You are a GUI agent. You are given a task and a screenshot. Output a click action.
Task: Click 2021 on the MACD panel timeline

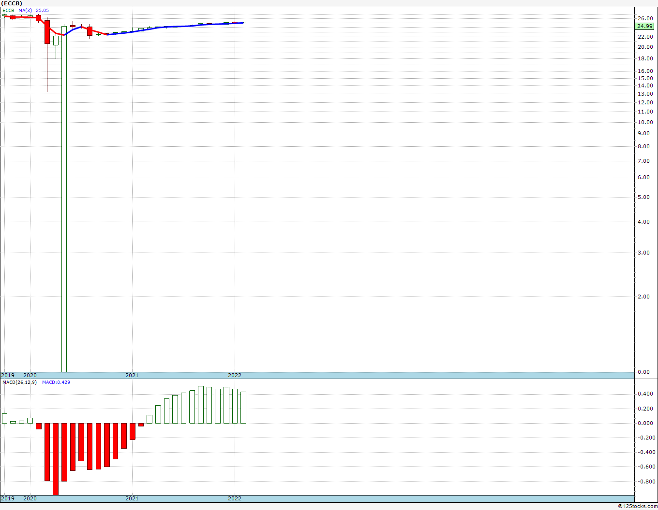[x=132, y=498]
